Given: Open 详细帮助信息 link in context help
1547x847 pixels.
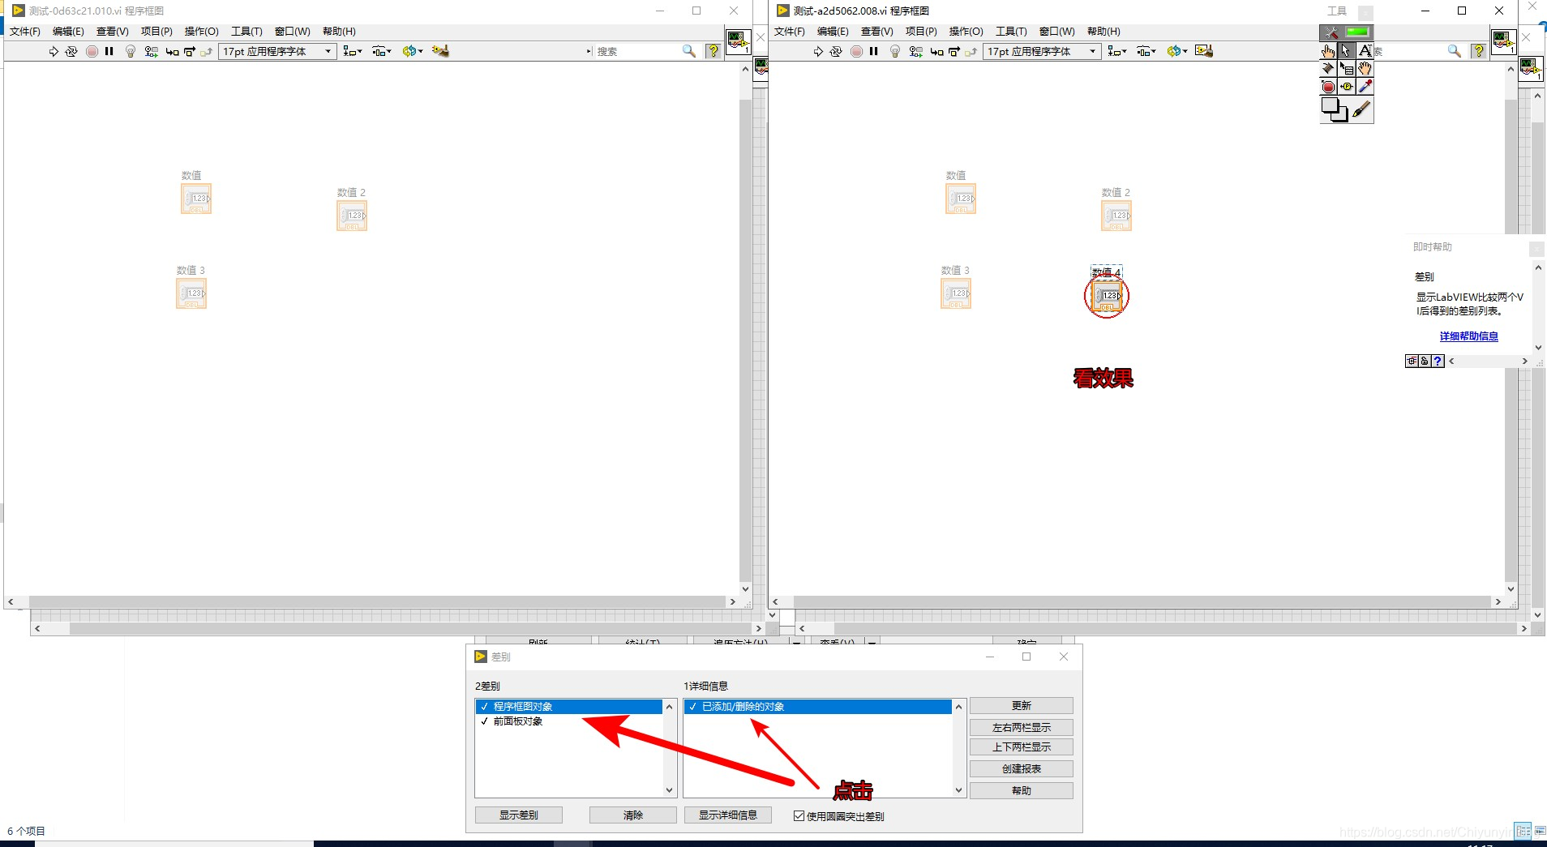Looking at the screenshot, I should pos(1470,336).
